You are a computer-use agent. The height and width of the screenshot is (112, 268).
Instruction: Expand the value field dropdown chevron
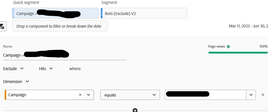pyautogui.click(x=251, y=95)
